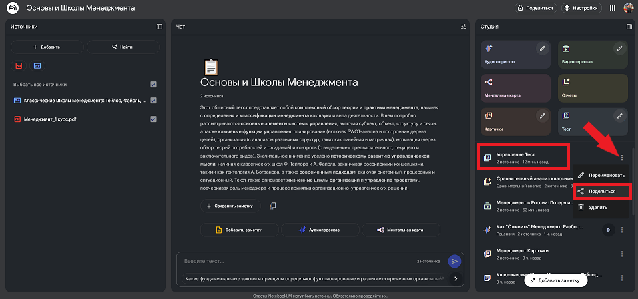Click the floating Добавить заметку button in Студия
This screenshot has width=638, height=299.
(x=556, y=280)
